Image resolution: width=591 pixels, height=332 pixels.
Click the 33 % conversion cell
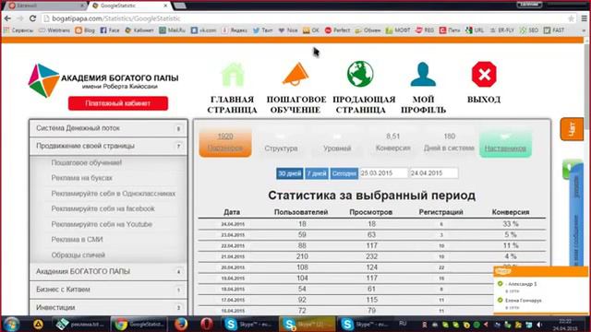pyautogui.click(x=511, y=224)
